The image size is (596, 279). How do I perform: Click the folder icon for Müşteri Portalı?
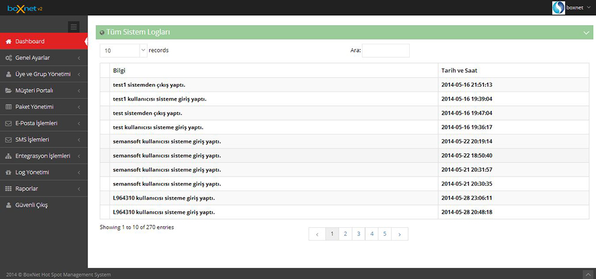tap(8, 91)
